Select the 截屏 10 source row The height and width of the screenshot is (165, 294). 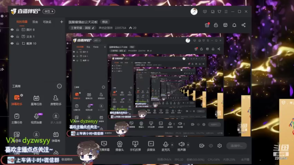37,43
